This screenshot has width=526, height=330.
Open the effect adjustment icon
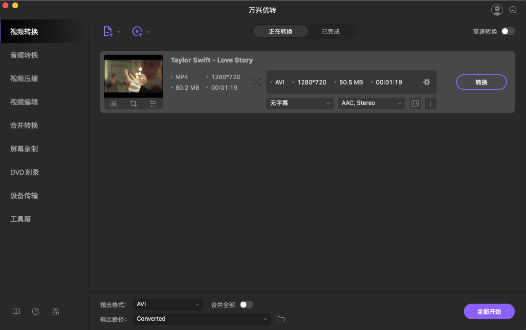pyautogui.click(x=153, y=103)
